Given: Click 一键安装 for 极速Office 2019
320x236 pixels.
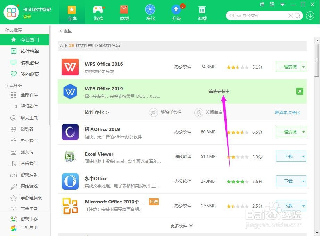Looking at the screenshot, I should point(288,132).
